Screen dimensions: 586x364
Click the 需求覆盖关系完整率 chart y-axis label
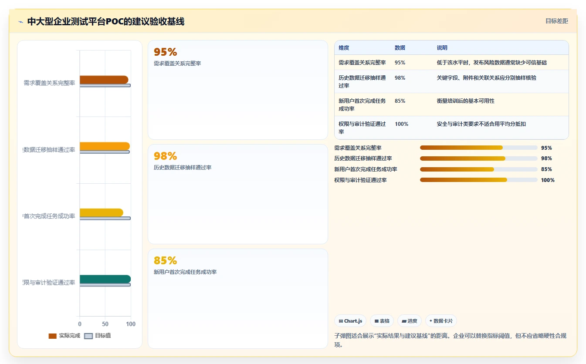point(49,83)
